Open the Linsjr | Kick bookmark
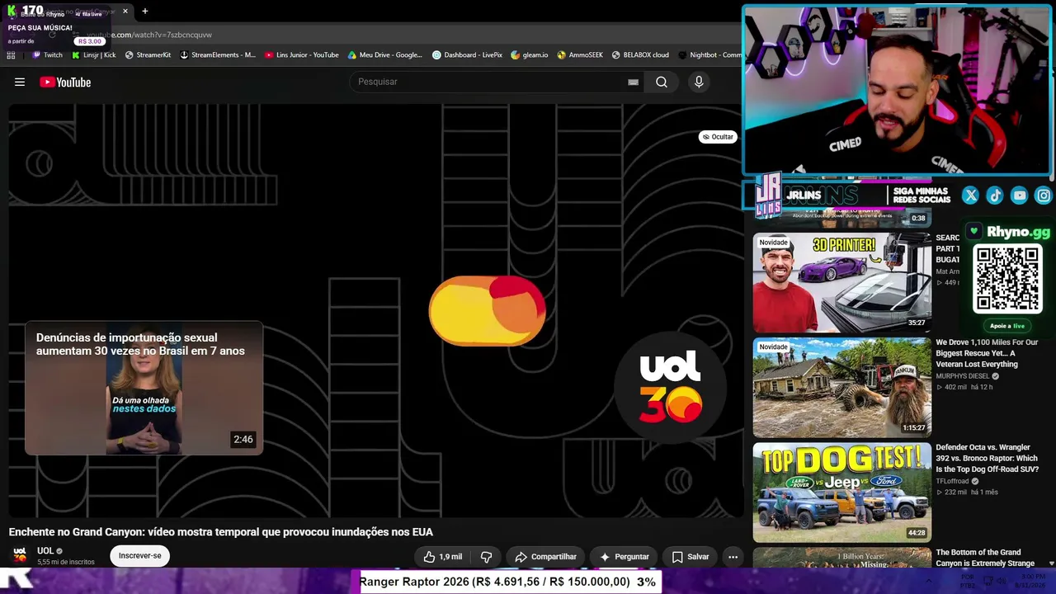This screenshot has width=1056, height=594. (x=93, y=55)
